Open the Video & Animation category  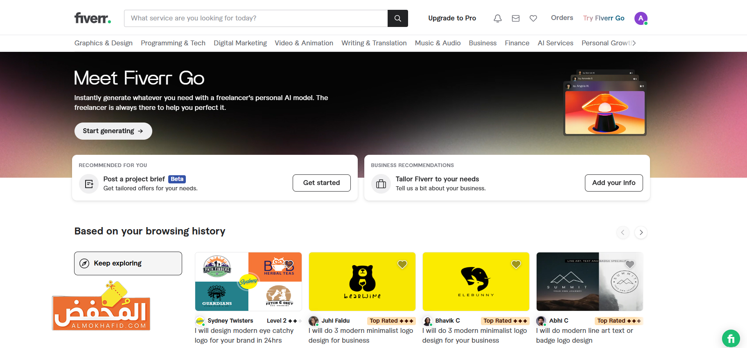tap(304, 43)
